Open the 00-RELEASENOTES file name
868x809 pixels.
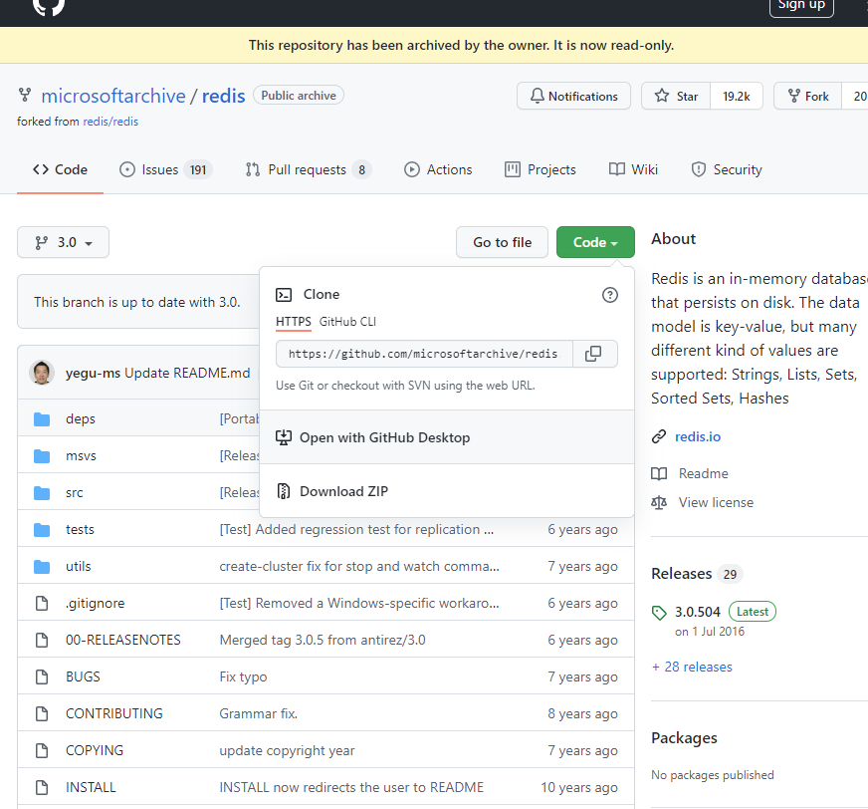[122, 640]
